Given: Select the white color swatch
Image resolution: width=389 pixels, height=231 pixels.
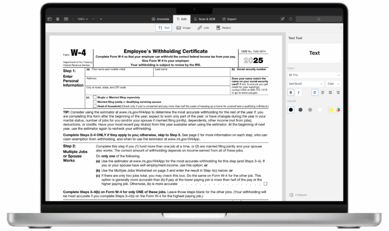Looking at the screenshot, I should click(320, 109).
